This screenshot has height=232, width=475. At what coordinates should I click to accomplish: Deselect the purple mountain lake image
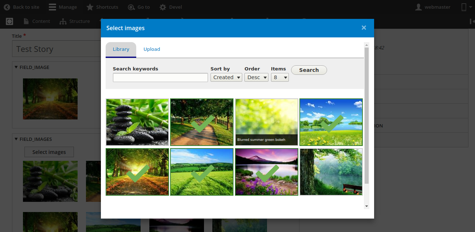[267, 172]
